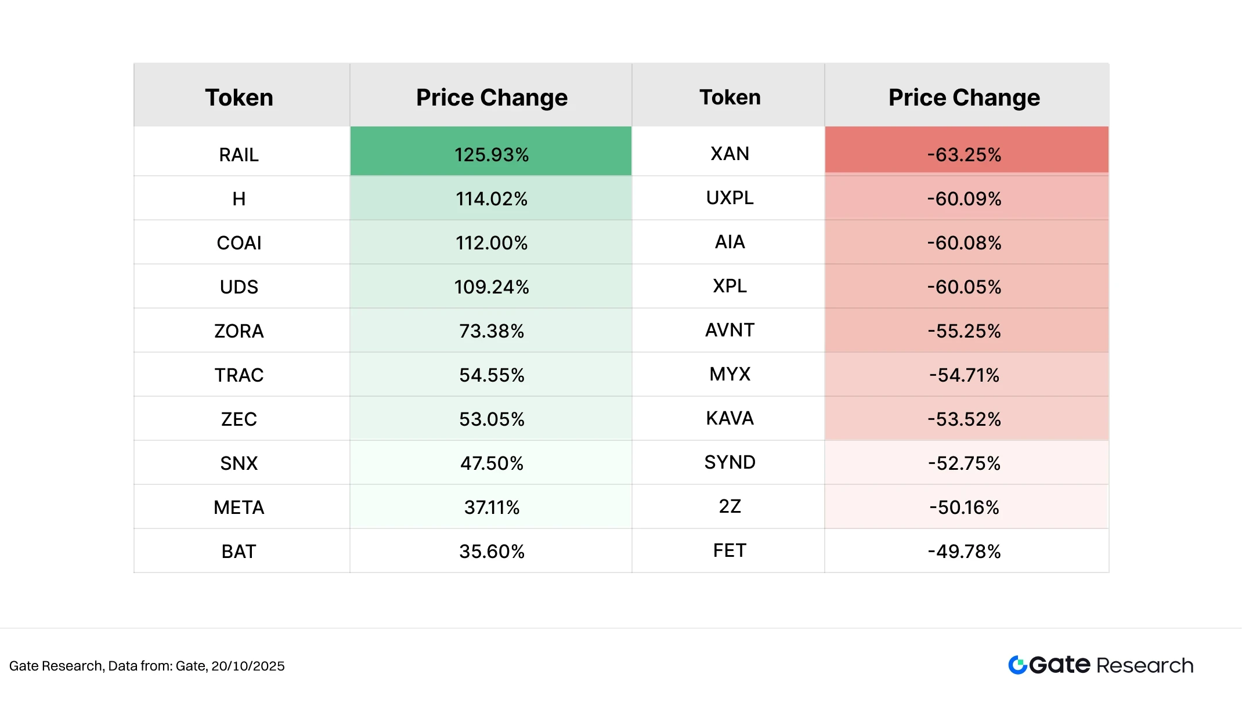Click the FET -49.78% value
Image resolution: width=1242 pixels, height=703 pixels.
(964, 551)
